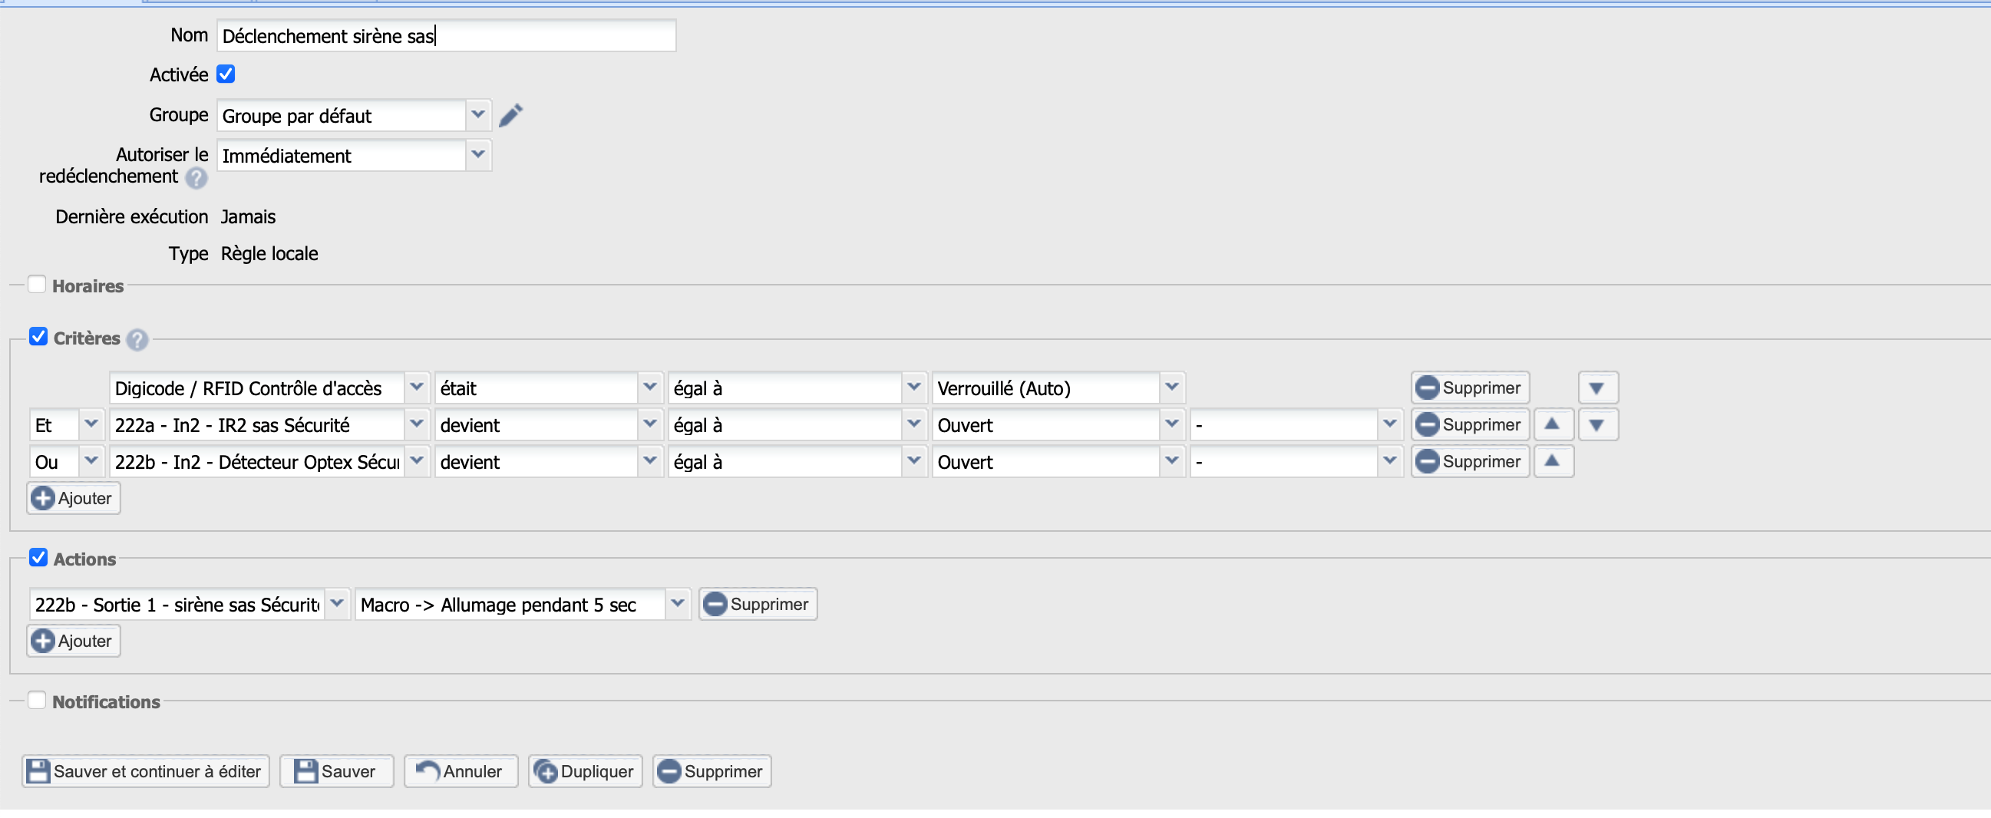Delete the 222a IR2 sas Sécurité criterion
1991x818 pixels.
pyautogui.click(x=1469, y=425)
